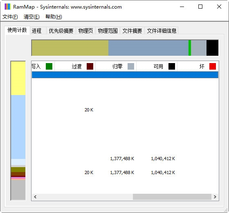Maximize the RamMap window
This screenshot has height=213, width=229.
tap(200, 7)
